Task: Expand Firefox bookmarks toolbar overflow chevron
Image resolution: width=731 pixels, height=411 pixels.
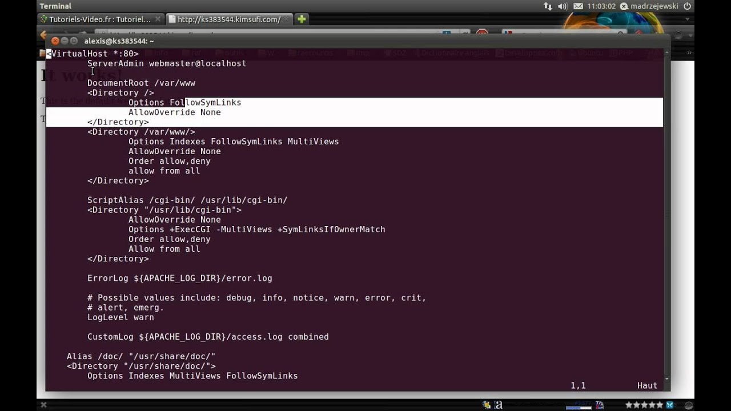Action: tap(689, 53)
